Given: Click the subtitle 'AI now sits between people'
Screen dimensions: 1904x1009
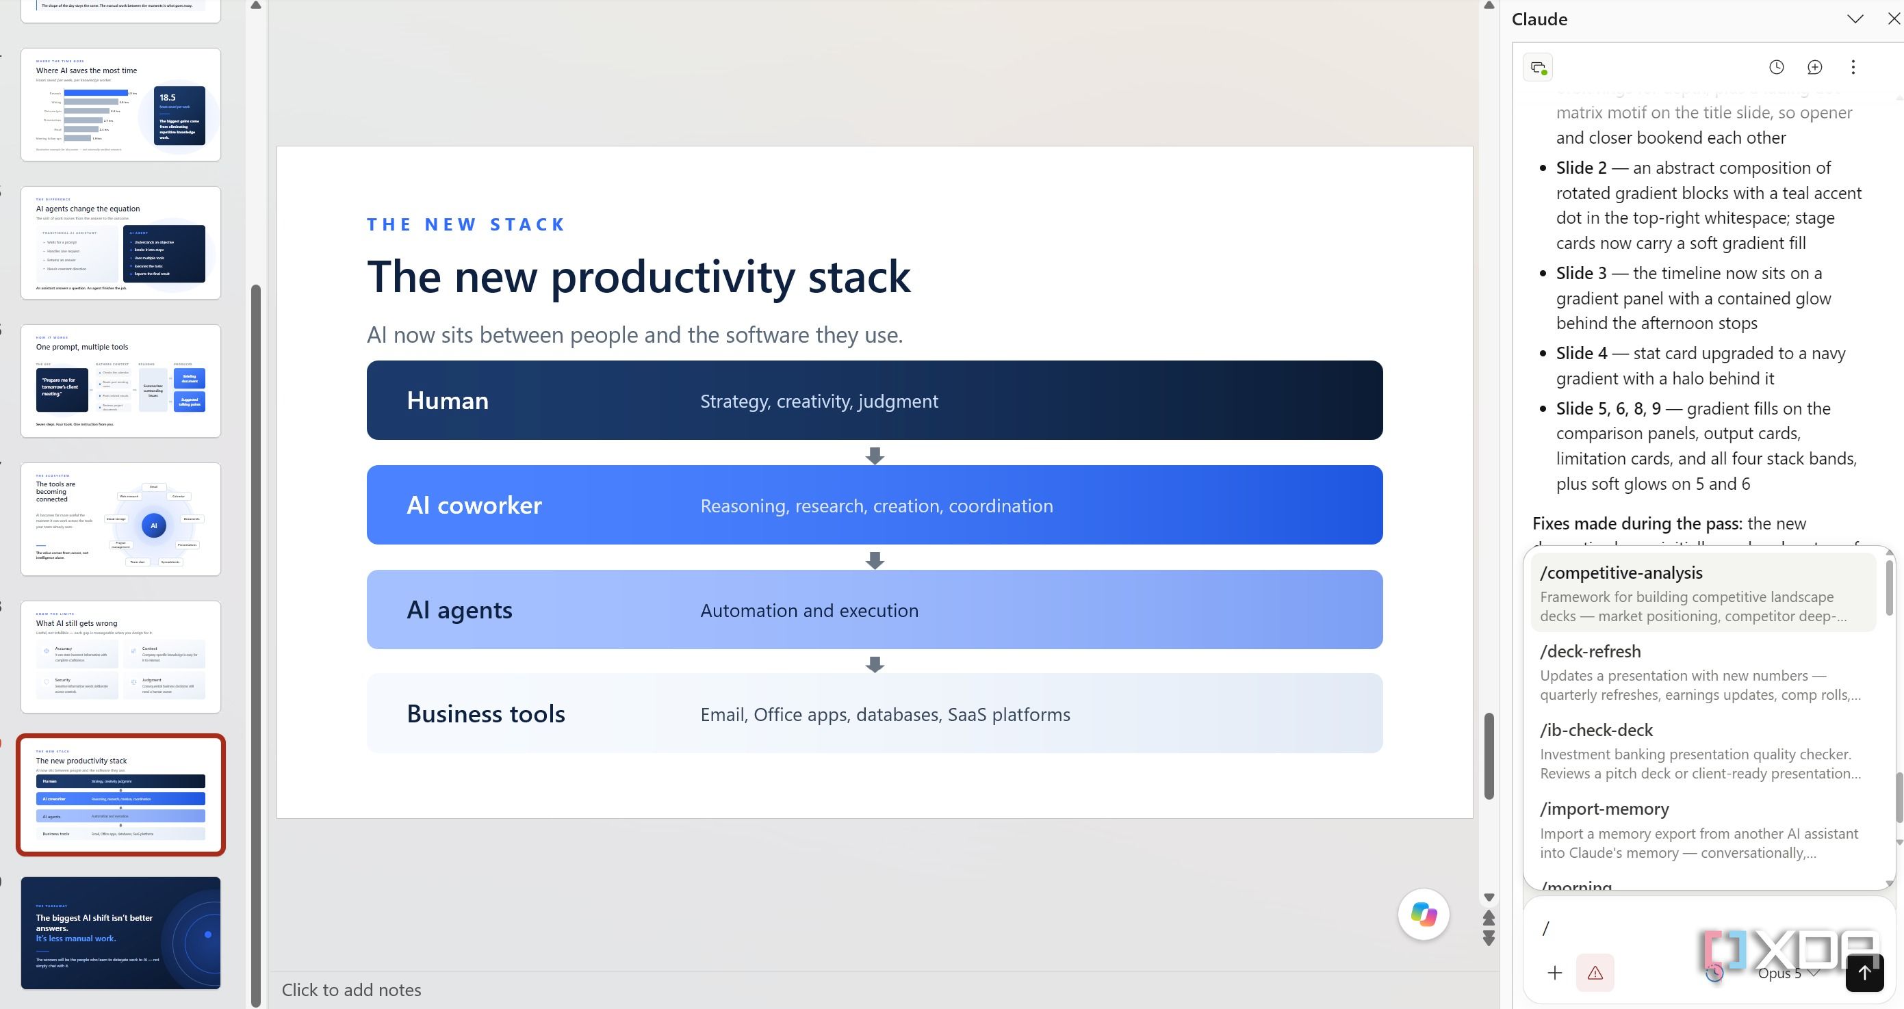Looking at the screenshot, I should click(x=635, y=335).
